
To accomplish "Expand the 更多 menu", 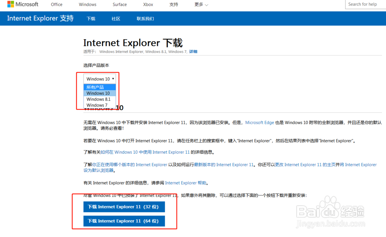I will (x=201, y=4).
